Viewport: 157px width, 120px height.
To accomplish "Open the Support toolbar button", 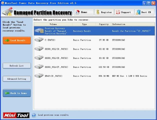I will 124,12.
